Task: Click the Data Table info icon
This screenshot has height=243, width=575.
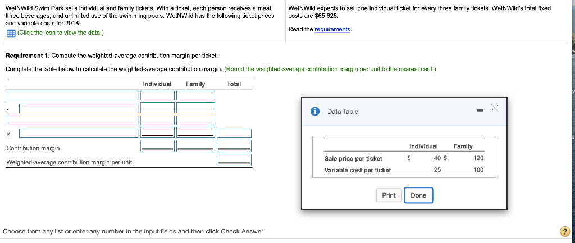Action: tap(314, 112)
